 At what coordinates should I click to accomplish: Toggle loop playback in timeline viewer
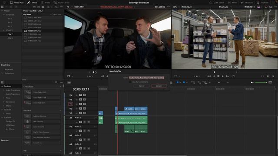[x=233, y=76]
